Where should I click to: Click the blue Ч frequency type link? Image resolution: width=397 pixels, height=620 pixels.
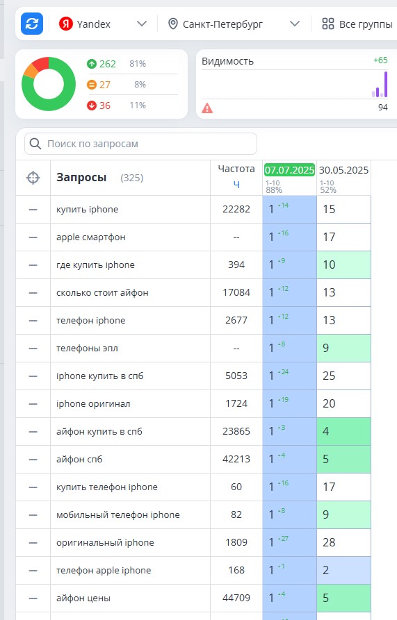(x=236, y=184)
